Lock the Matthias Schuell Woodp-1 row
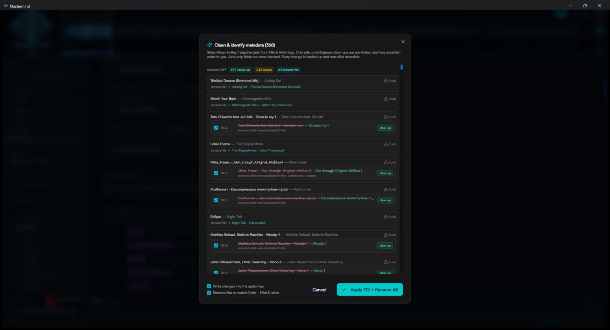 pyautogui.click(x=390, y=235)
